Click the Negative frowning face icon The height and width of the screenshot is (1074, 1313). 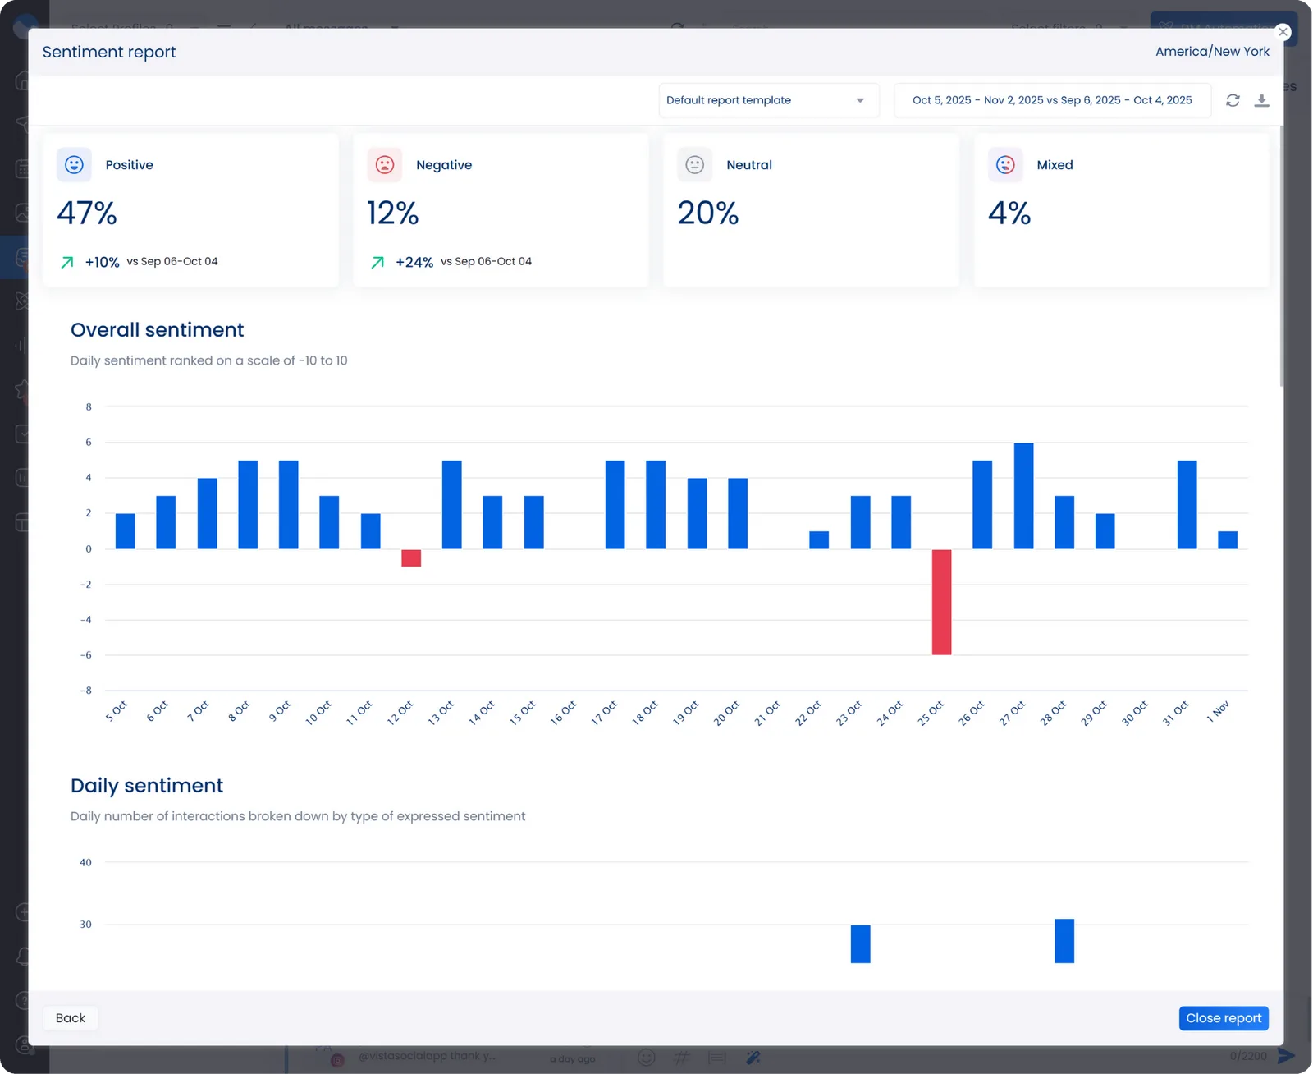384,165
